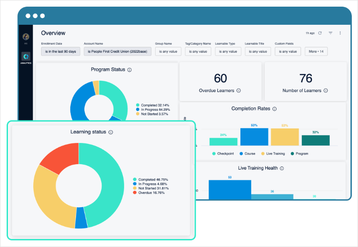Screen dimensions: 358x247
Task: Click the profile avatar in sidebar
Action: (26, 37)
